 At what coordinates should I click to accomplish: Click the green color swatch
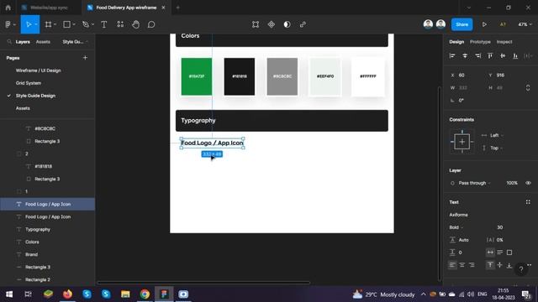point(197,76)
